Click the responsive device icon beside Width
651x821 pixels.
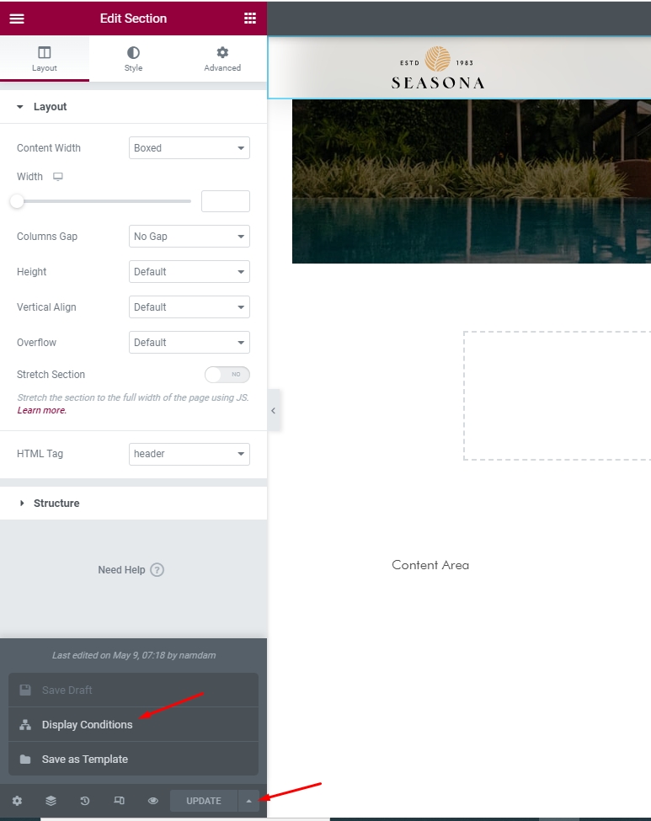(x=58, y=177)
